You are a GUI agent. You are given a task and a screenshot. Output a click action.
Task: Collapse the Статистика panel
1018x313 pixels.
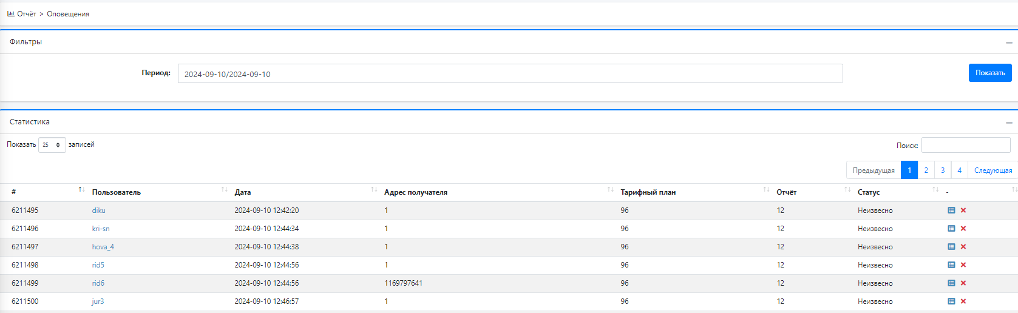(x=1009, y=123)
